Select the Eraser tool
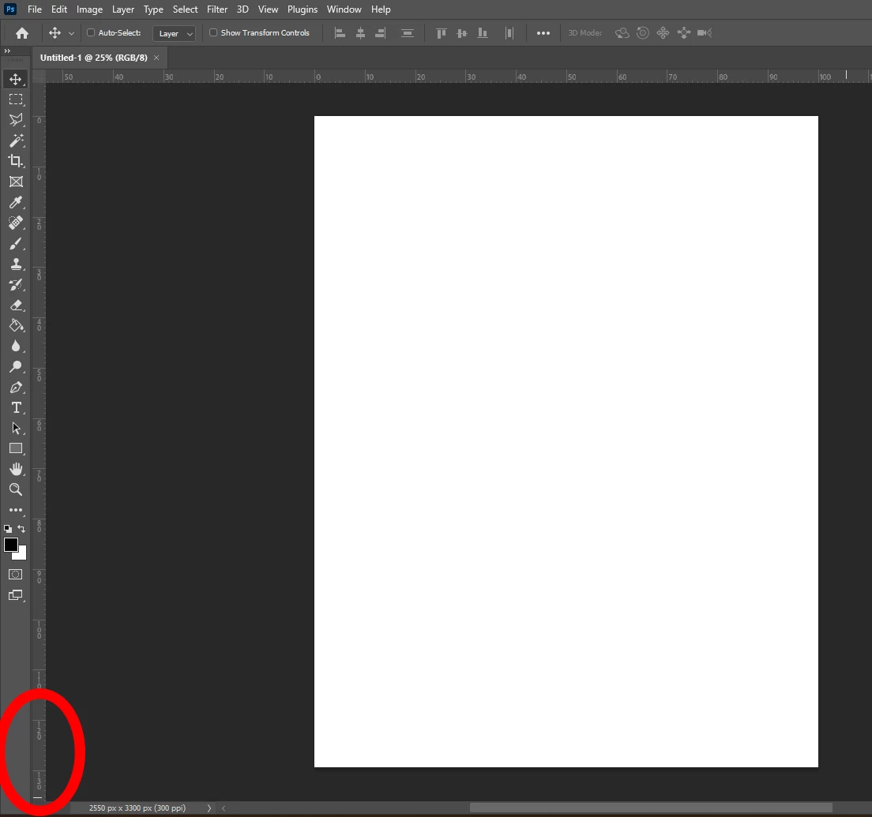Screen dimensions: 872x817 [x=16, y=305]
